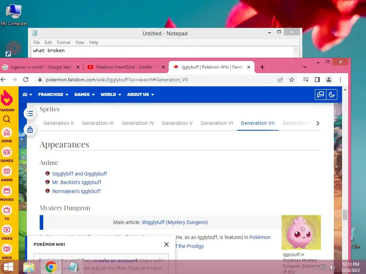Open a new Chrome tab
This screenshot has width=366, height=274.
pos(262,67)
